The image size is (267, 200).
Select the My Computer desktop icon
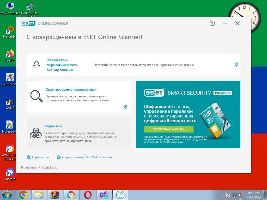10,8
